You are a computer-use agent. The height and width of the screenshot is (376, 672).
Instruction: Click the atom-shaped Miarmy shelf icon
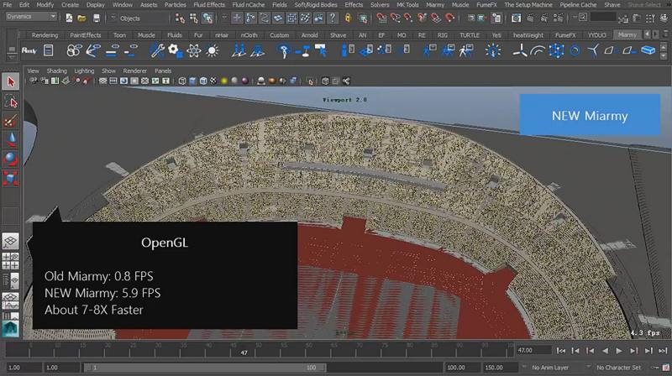(x=195, y=51)
